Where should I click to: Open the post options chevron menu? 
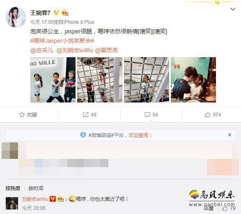coord(233,9)
